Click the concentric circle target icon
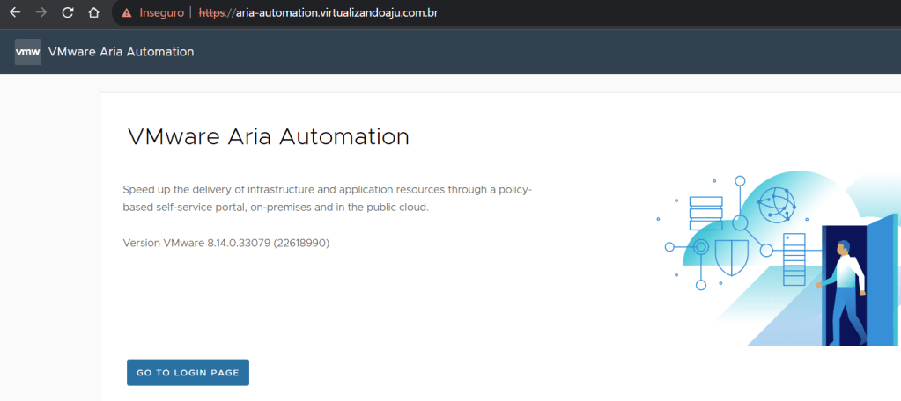Image resolution: width=901 pixels, height=401 pixels. [x=701, y=247]
